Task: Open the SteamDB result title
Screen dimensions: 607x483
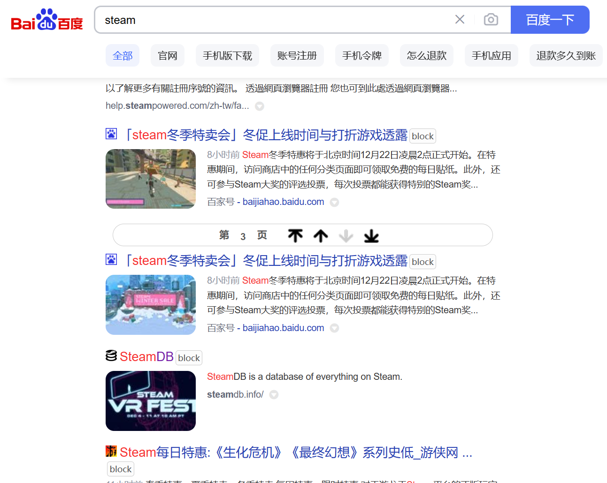Action: [x=146, y=357]
